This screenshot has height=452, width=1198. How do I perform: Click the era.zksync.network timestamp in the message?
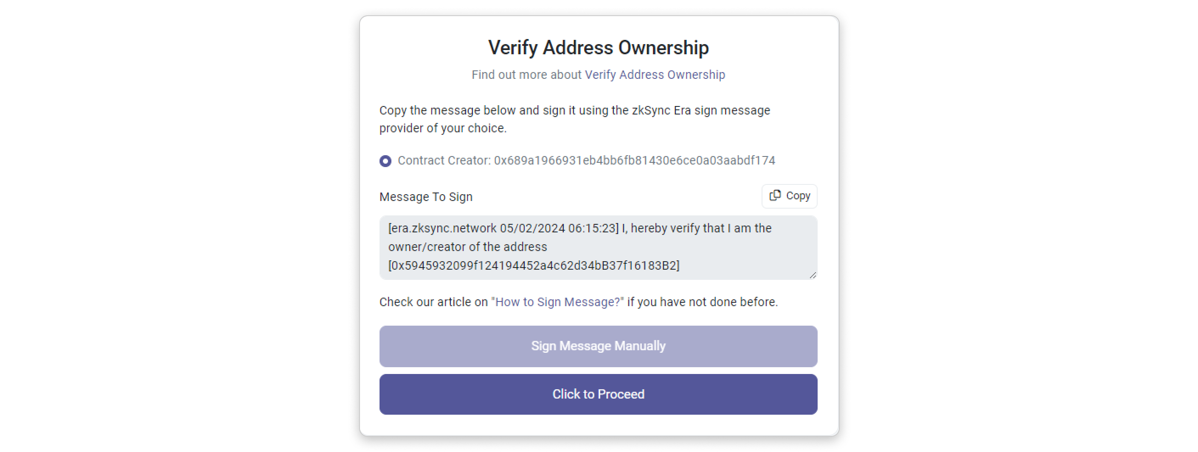coord(503,229)
